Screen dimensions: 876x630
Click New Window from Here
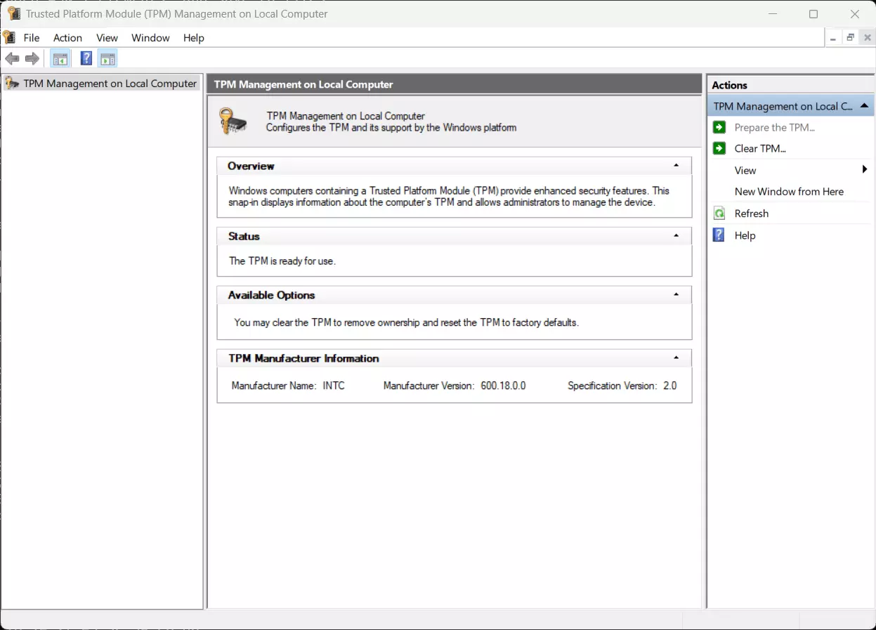[x=789, y=192]
